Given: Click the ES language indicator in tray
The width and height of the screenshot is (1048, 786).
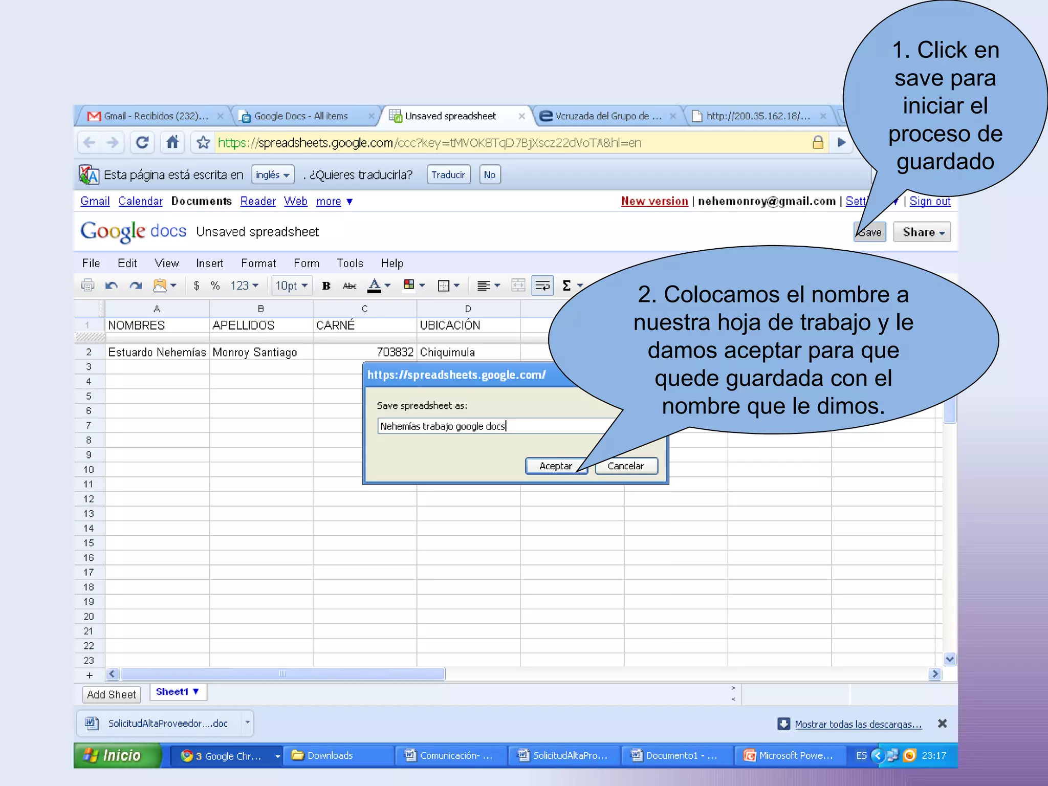Looking at the screenshot, I should [x=861, y=755].
